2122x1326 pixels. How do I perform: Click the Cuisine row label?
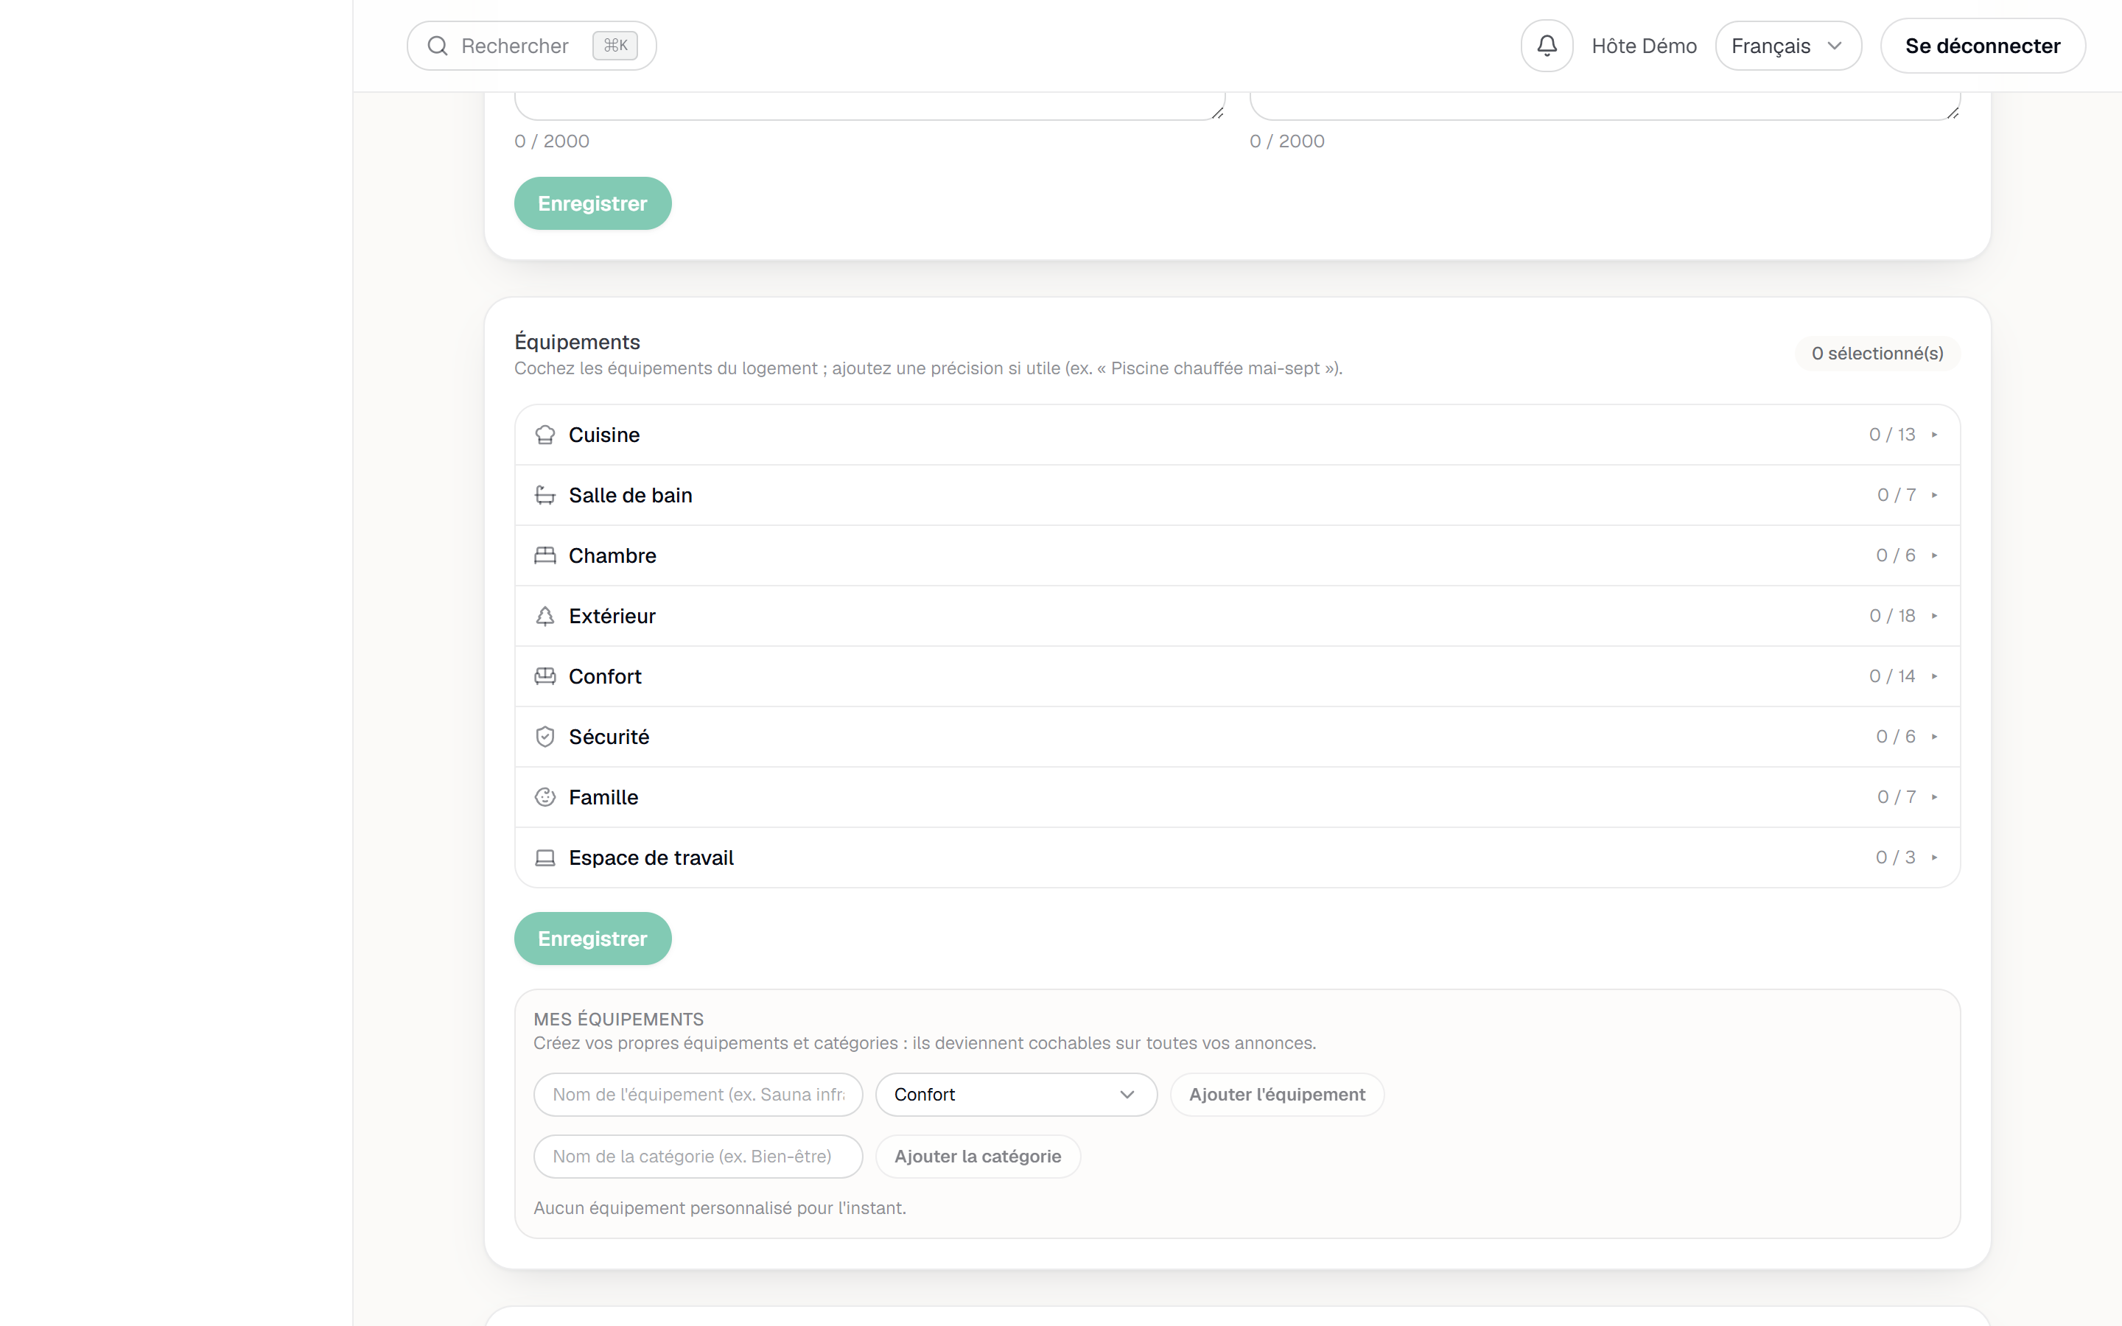(604, 435)
